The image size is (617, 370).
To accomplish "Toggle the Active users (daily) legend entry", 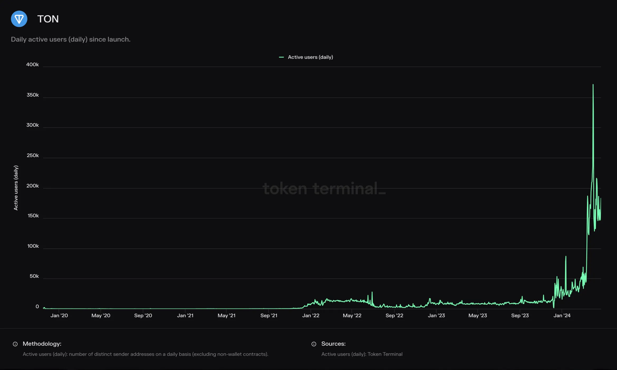I will (x=306, y=57).
